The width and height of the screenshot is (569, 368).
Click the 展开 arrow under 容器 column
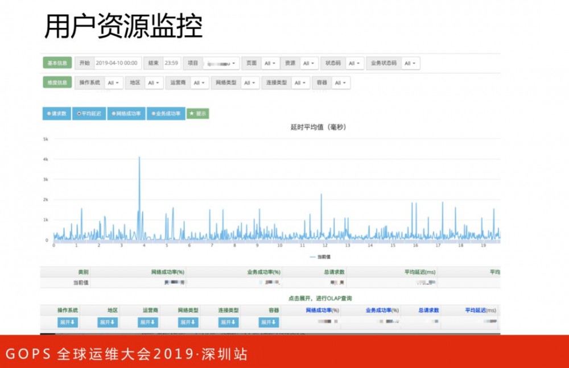pos(267,323)
